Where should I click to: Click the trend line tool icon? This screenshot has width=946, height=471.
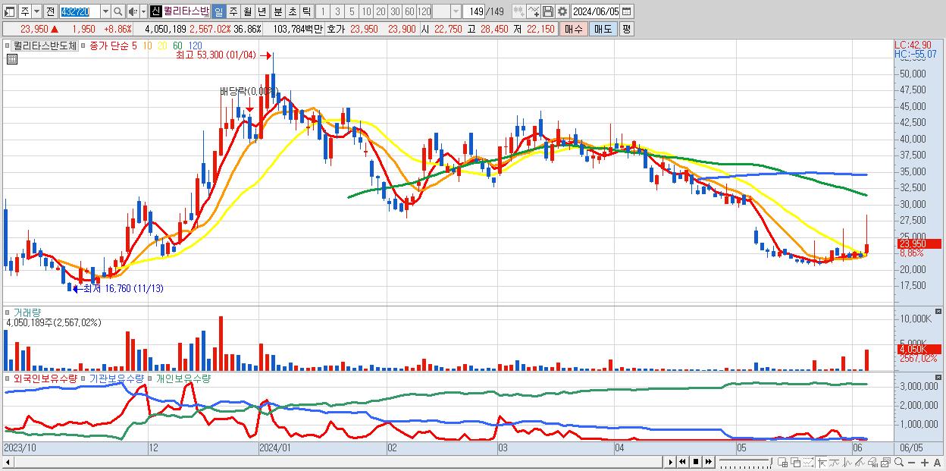[x=835, y=462]
